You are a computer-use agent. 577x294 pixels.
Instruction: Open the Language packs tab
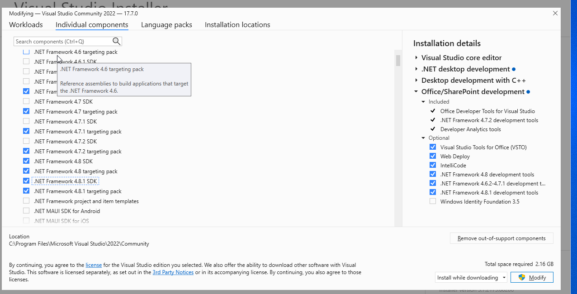click(166, 25)
